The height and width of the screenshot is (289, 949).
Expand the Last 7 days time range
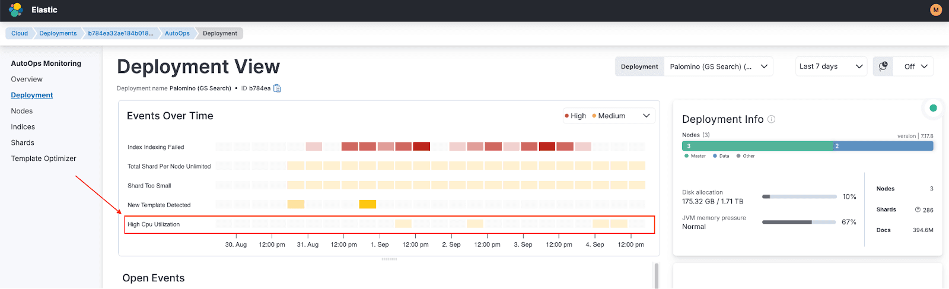point(830,66)
